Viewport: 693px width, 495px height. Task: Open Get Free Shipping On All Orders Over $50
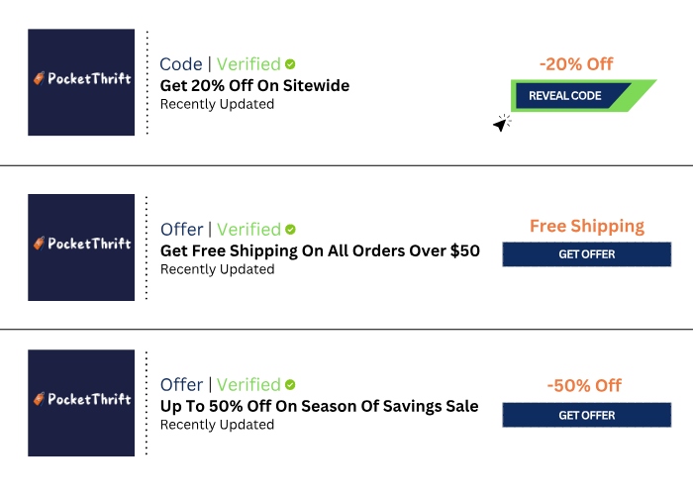click(320, 250)
